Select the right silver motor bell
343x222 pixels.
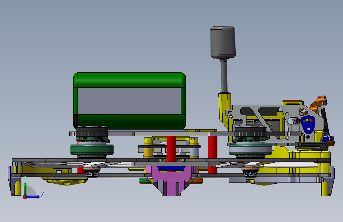coord(250,150)
